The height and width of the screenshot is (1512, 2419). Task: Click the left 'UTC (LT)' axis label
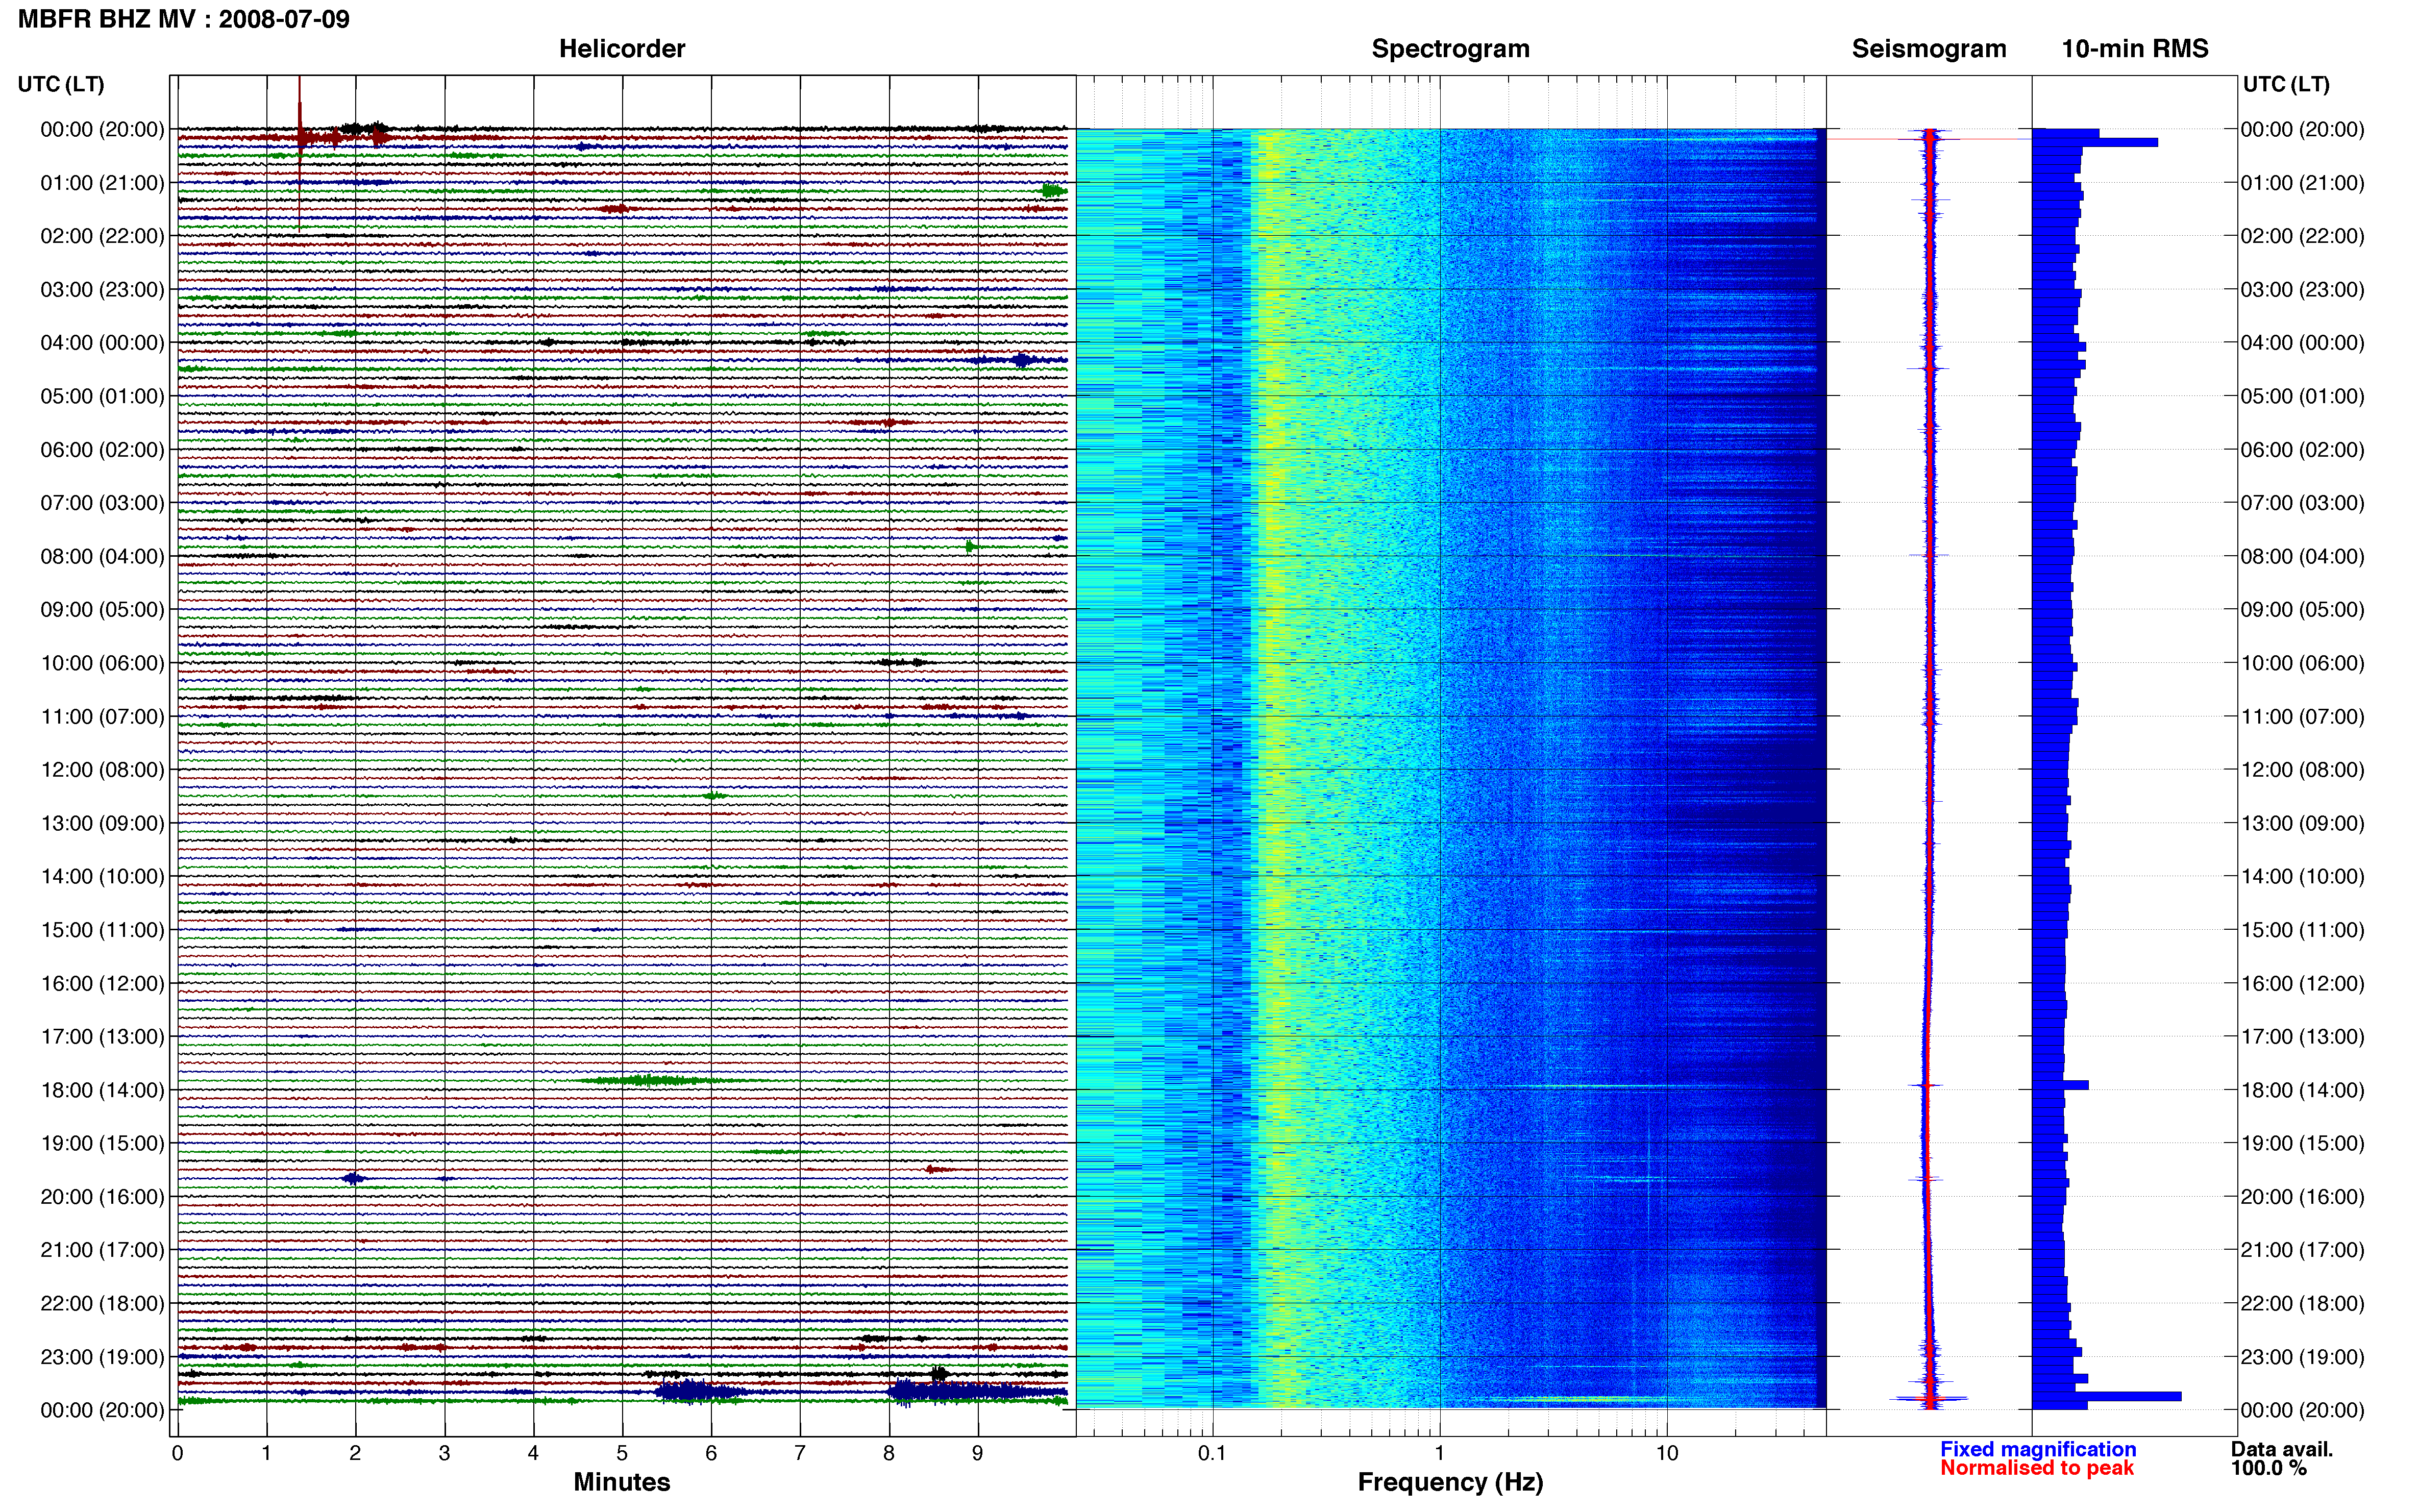coord(61,84)
